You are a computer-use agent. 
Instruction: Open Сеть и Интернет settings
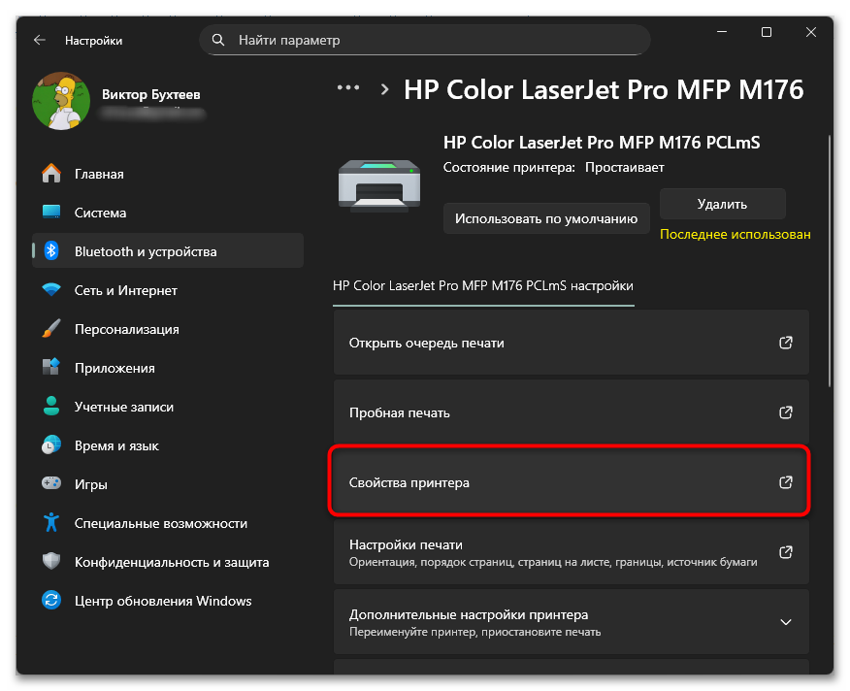(x=168, y=289)
